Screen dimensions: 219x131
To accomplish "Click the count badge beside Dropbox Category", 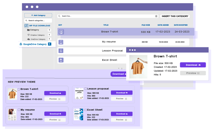I will click(49, 35).
